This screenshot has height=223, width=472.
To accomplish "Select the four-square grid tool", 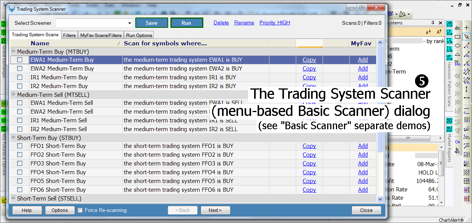I will point(466,181).
